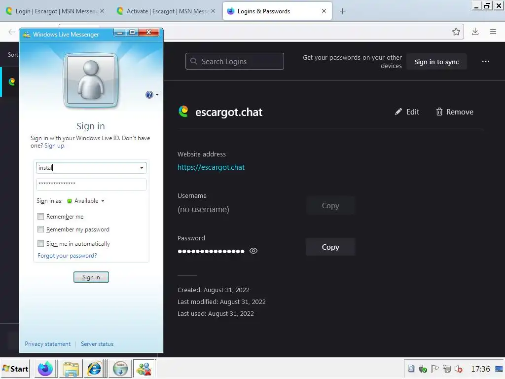Click the 'Last used: August 31, 2022' text
The image size is (505, 379).
click(x=216, y=313)
